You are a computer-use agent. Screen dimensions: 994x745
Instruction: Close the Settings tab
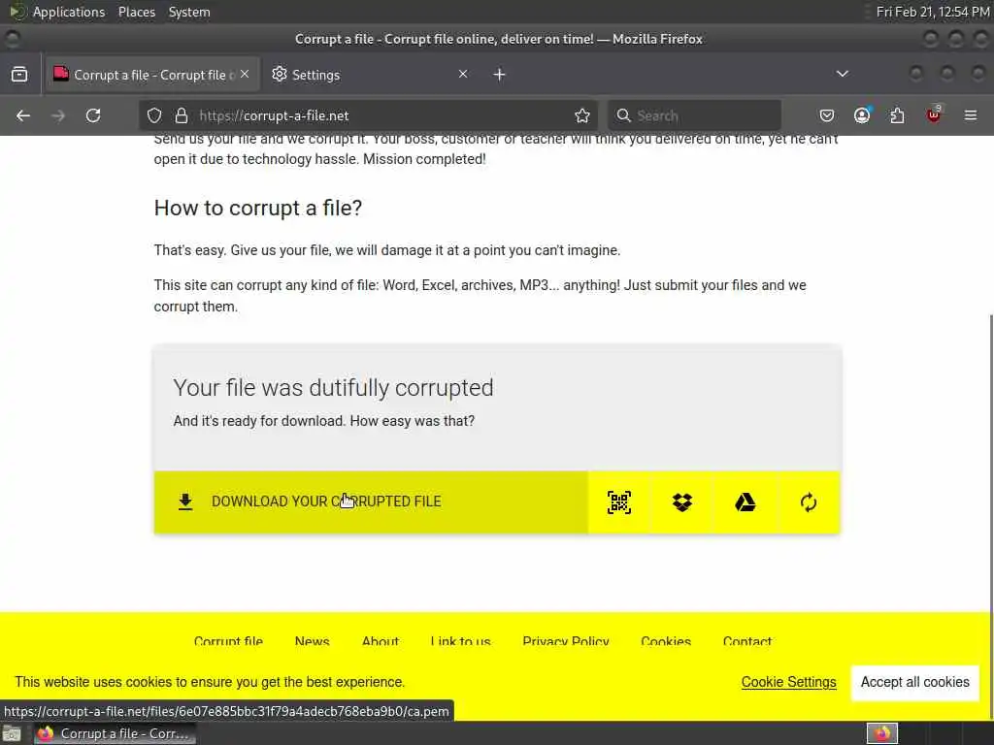(x=463, y=74)
